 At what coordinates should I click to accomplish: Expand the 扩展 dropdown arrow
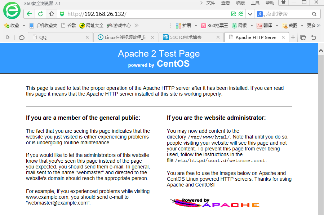tap(196, 26)
